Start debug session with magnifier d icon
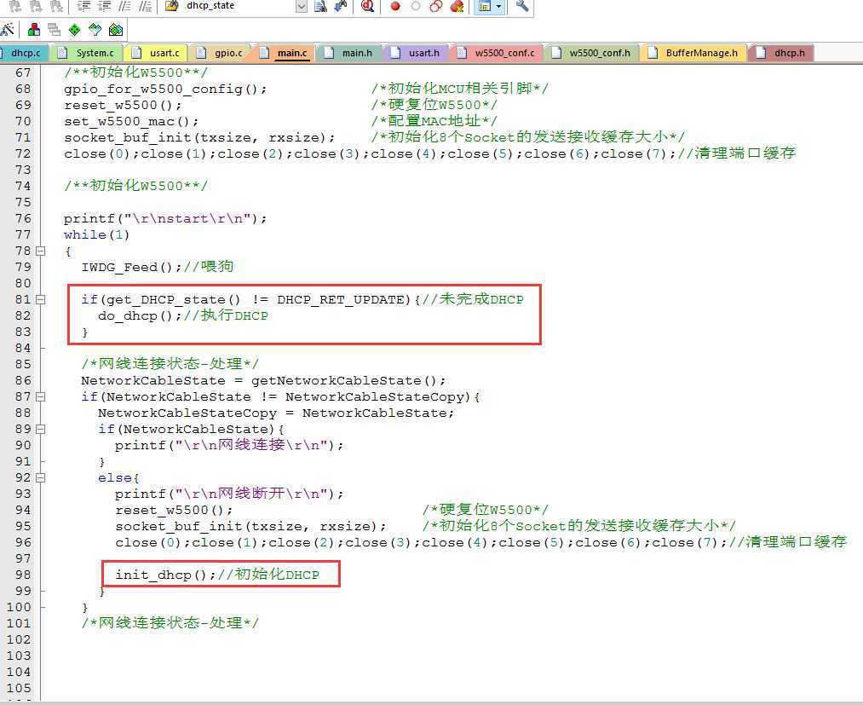Image resolution: width=863 pixels, height=705 pixels. tap(368, 6)
